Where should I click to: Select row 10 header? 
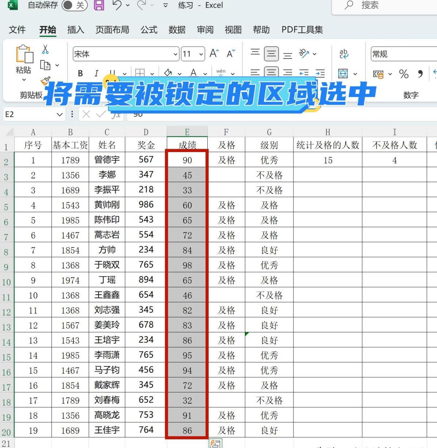pos(7,281)
